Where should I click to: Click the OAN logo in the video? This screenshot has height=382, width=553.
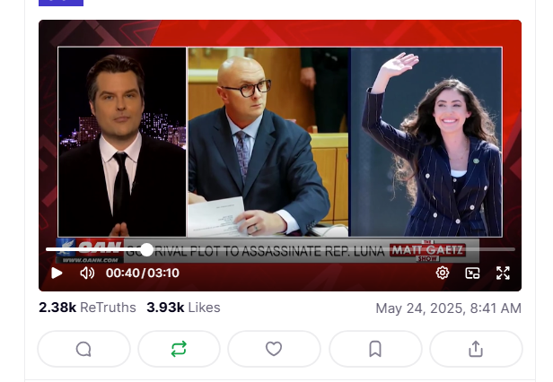90,250
